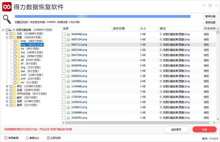
Task: Expand the 文本 folder node
Action: (7, 34)
